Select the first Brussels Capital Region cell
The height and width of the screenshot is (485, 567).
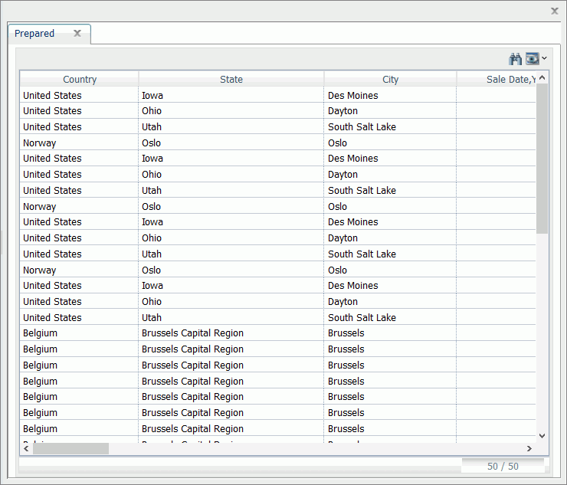click(231, 333)
